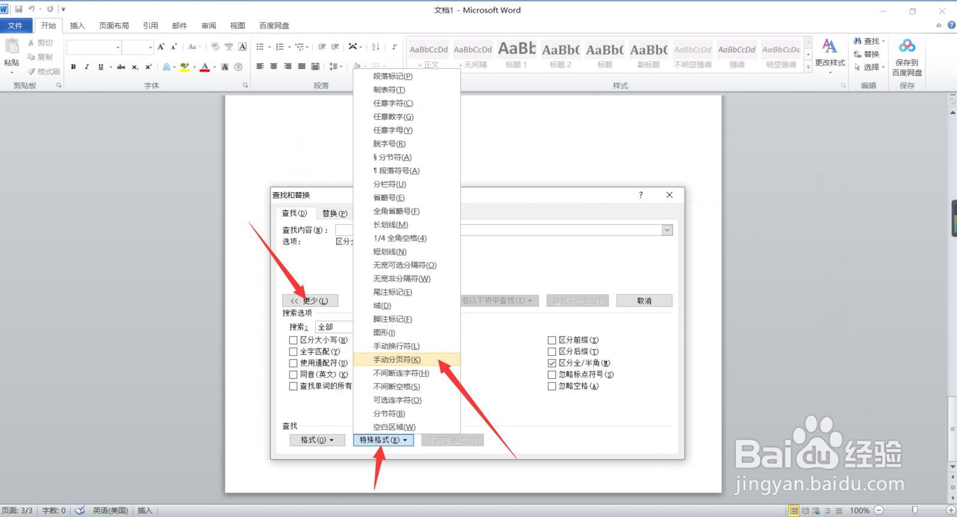Click the Grow Font icon
The image size is (957, 517).
(x=161, y=47)
